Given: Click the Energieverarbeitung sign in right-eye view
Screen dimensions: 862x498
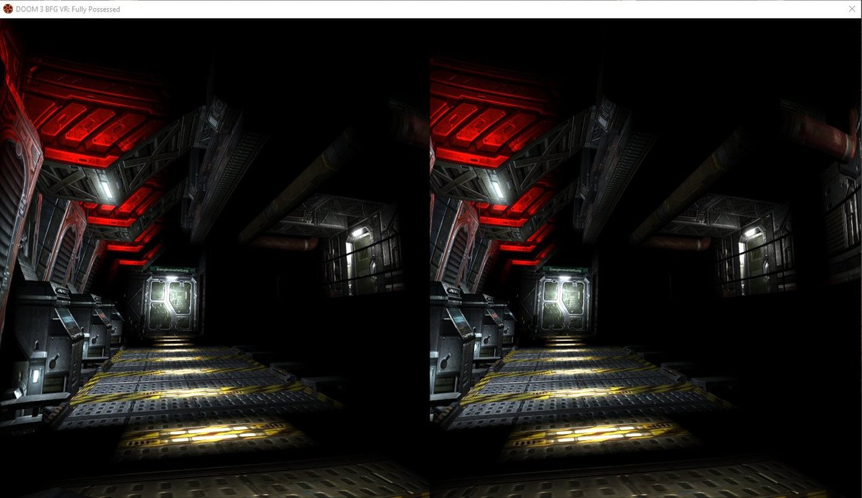Looking at the screenshot, I should 567,270.
